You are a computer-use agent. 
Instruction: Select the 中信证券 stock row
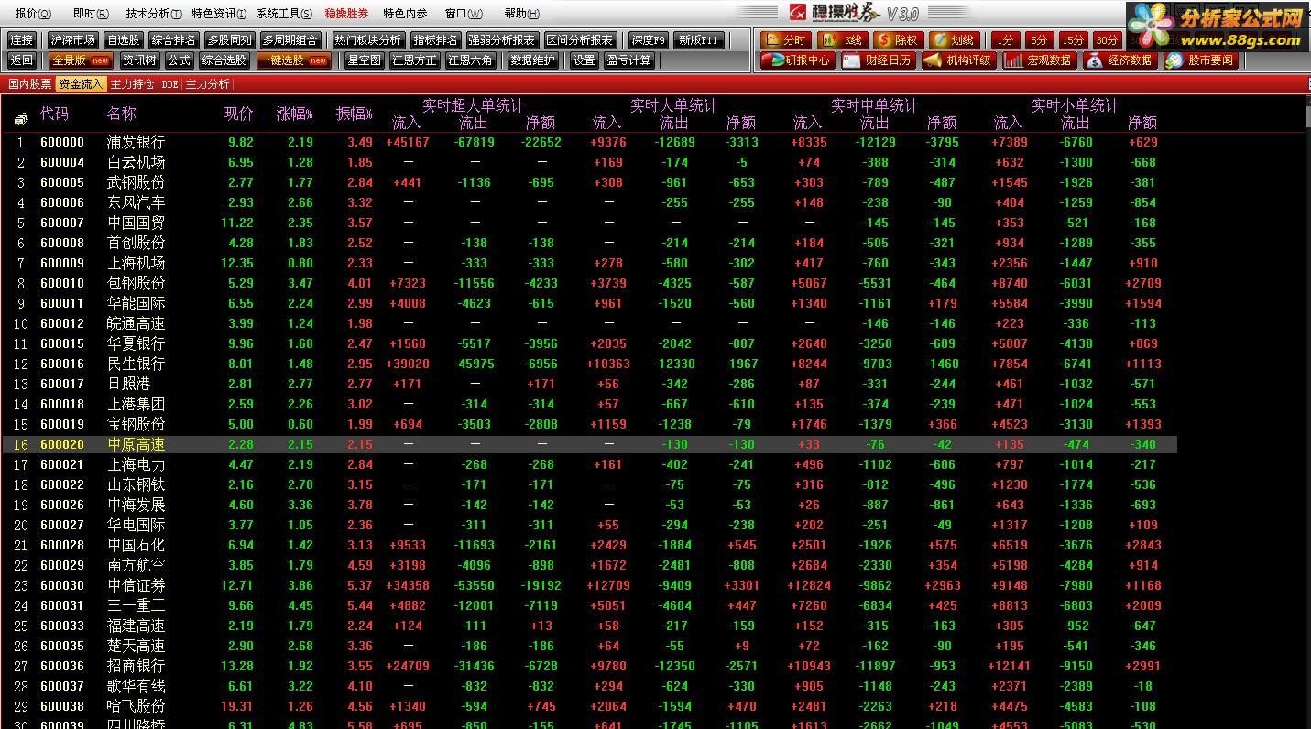tap(590, 585)
